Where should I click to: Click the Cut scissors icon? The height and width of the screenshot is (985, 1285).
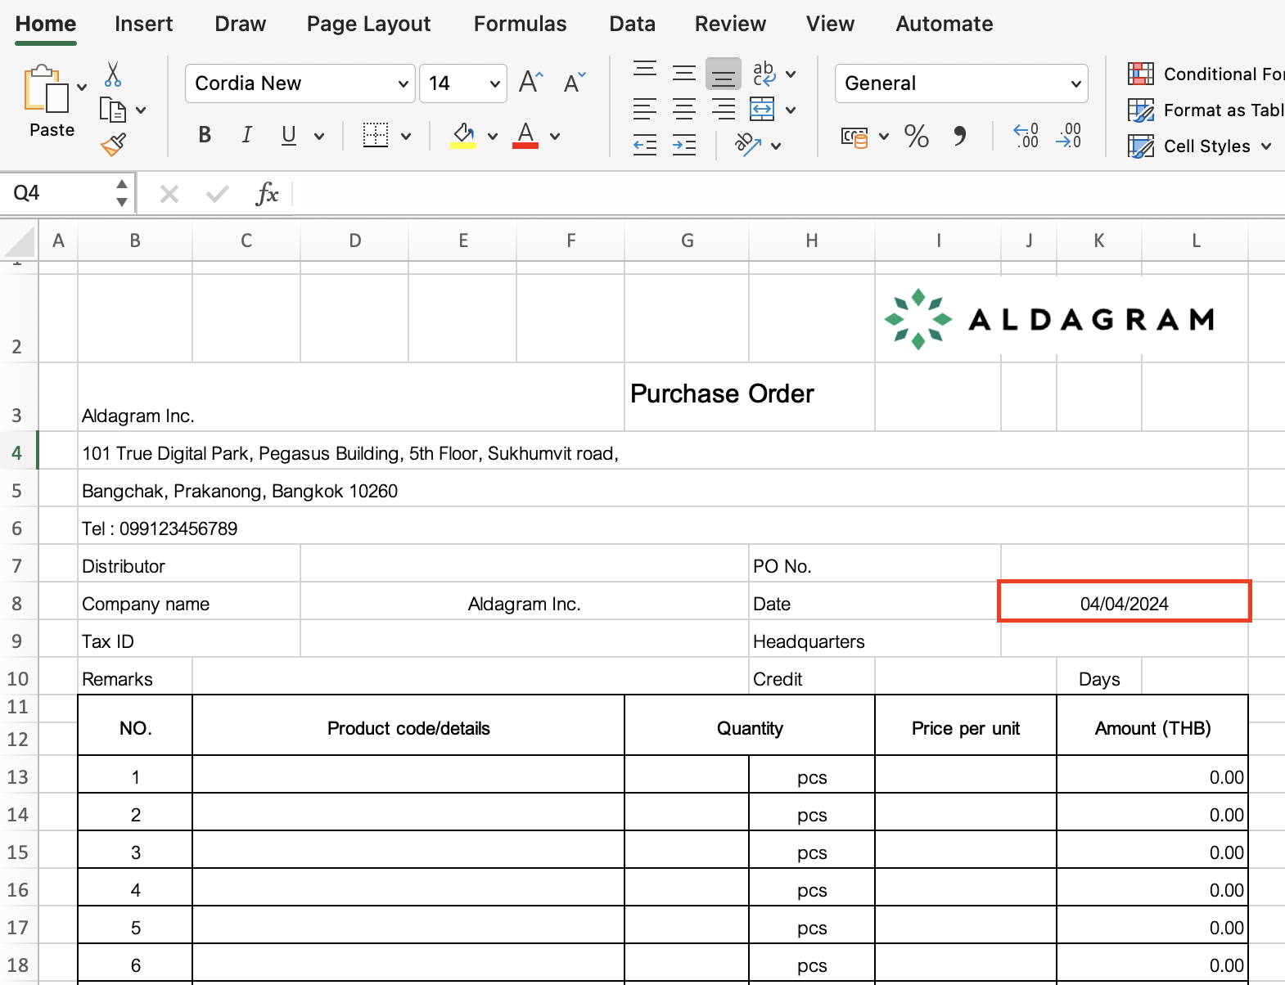coord(113,74)
